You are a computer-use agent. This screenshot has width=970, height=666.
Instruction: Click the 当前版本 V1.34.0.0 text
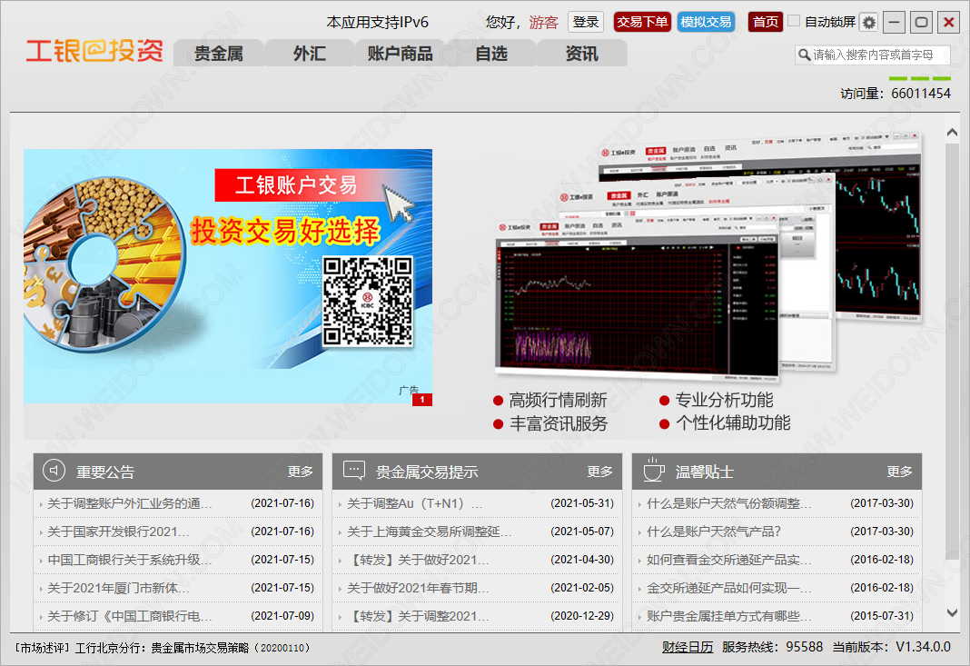pos(891,647)
